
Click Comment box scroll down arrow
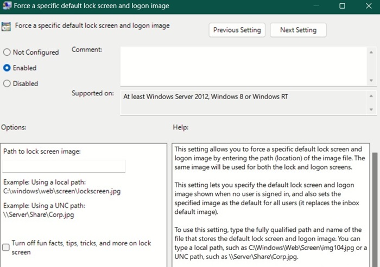click(x=371, y=80)
